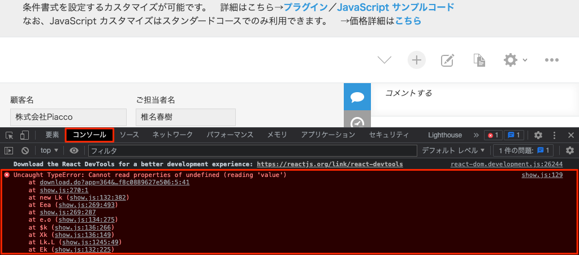
Task: Open the show.js:134:275 stack link
Action: coord(88,219)
